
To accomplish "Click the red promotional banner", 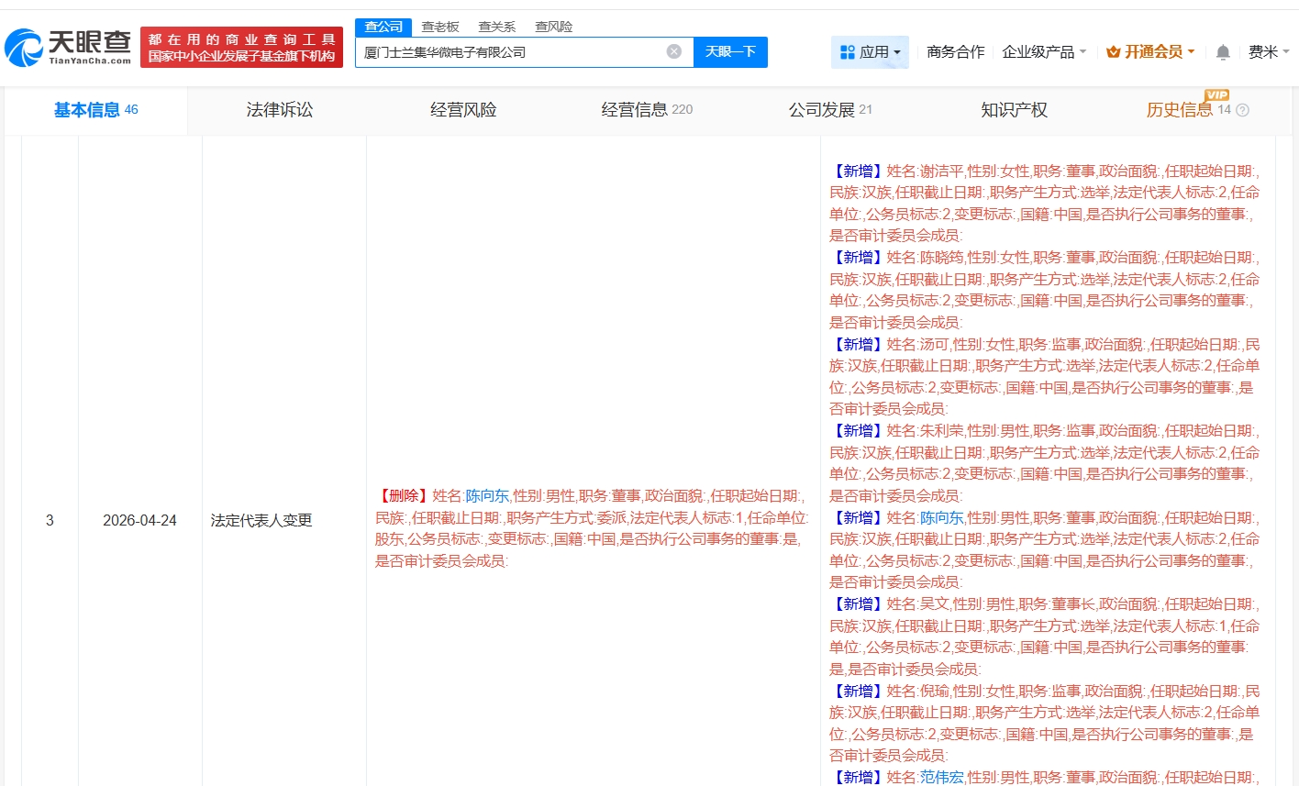I will point(241,48).
